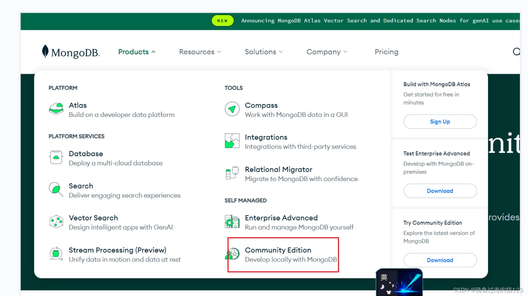Click 'Build with MongoDB Atlas' heading
This screenshot has width=528, height=296.
tap(437, 84)
